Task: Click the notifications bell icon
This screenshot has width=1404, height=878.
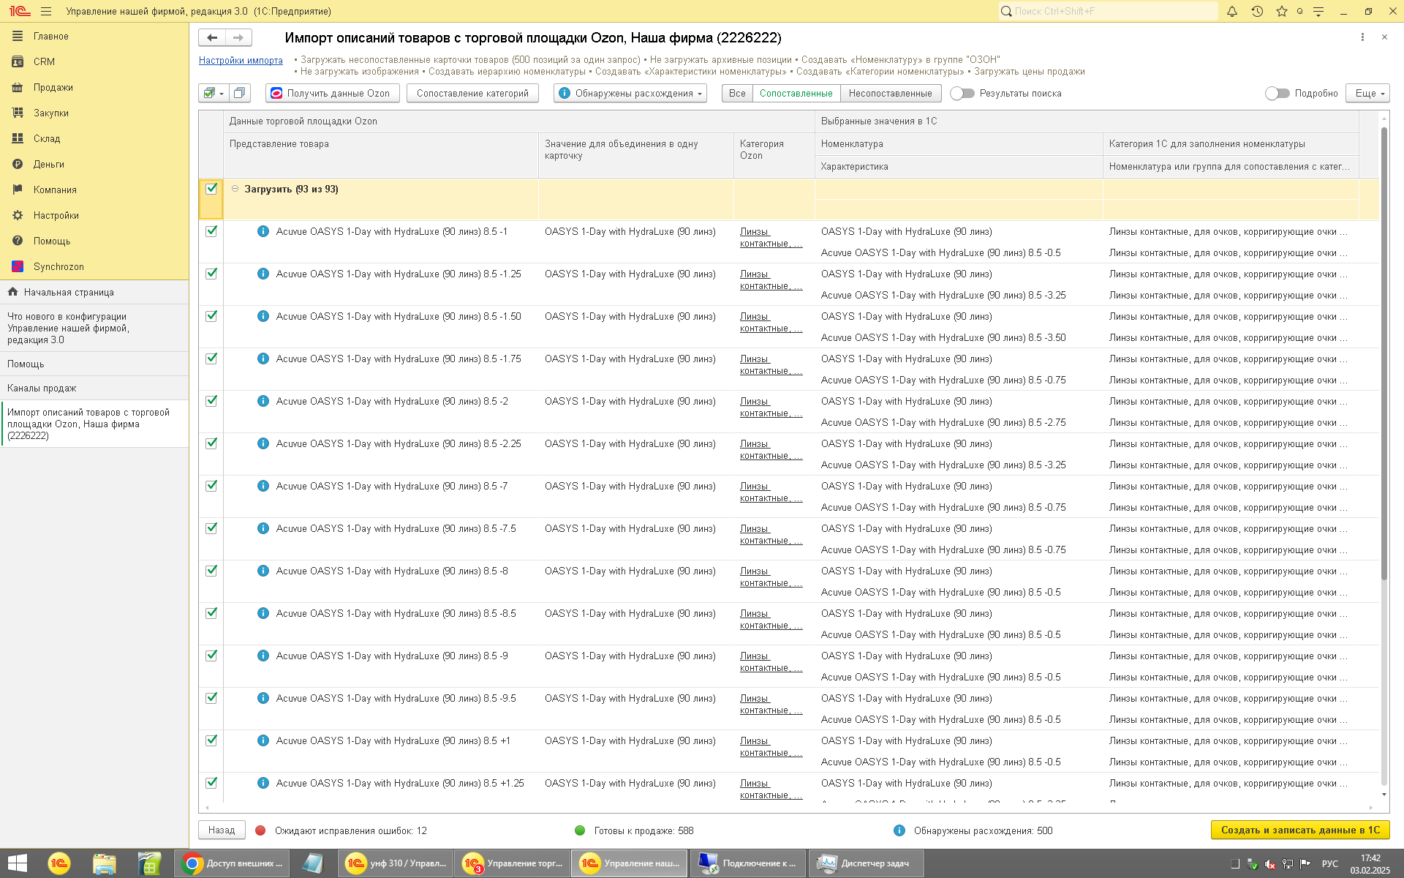Action: pos(1232,11)
